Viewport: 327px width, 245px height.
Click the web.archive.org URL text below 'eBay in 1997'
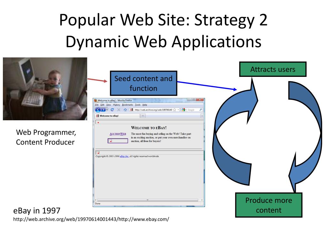click(x=91, y=219)
